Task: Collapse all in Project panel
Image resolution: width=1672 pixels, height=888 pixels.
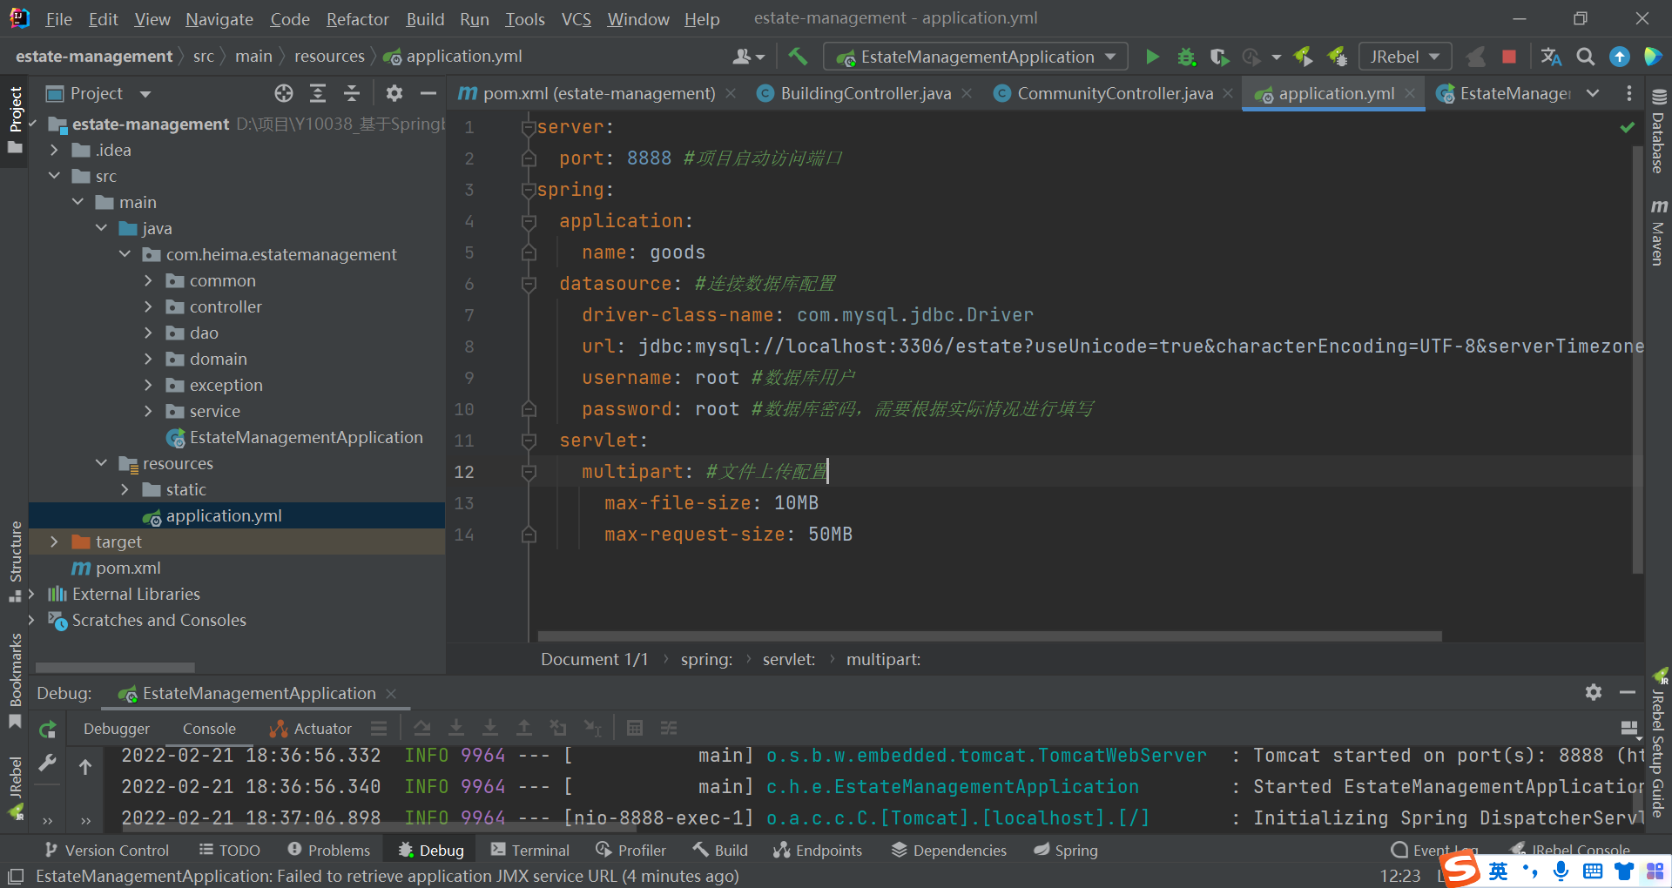Action: (x=352, y=93)
